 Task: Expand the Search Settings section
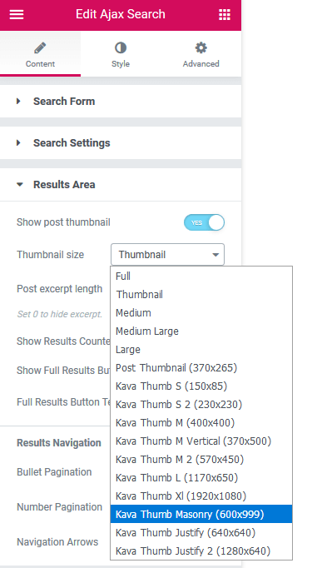click(121, 143)
